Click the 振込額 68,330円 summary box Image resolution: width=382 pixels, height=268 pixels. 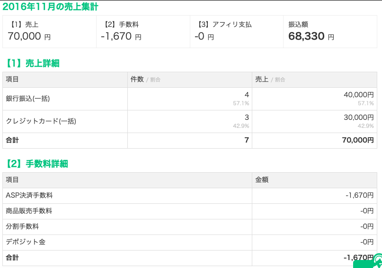(x=329, y=31)
